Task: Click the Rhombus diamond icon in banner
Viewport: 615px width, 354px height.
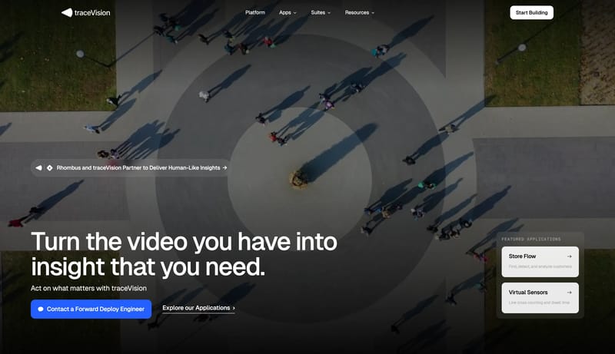Action: 50,167
